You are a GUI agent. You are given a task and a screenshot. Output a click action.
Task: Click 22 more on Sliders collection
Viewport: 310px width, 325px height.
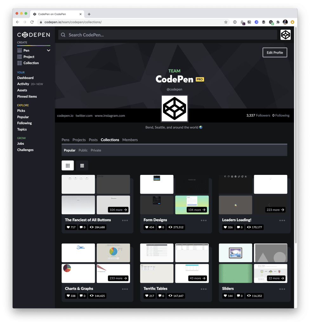(x=276, y=278)
